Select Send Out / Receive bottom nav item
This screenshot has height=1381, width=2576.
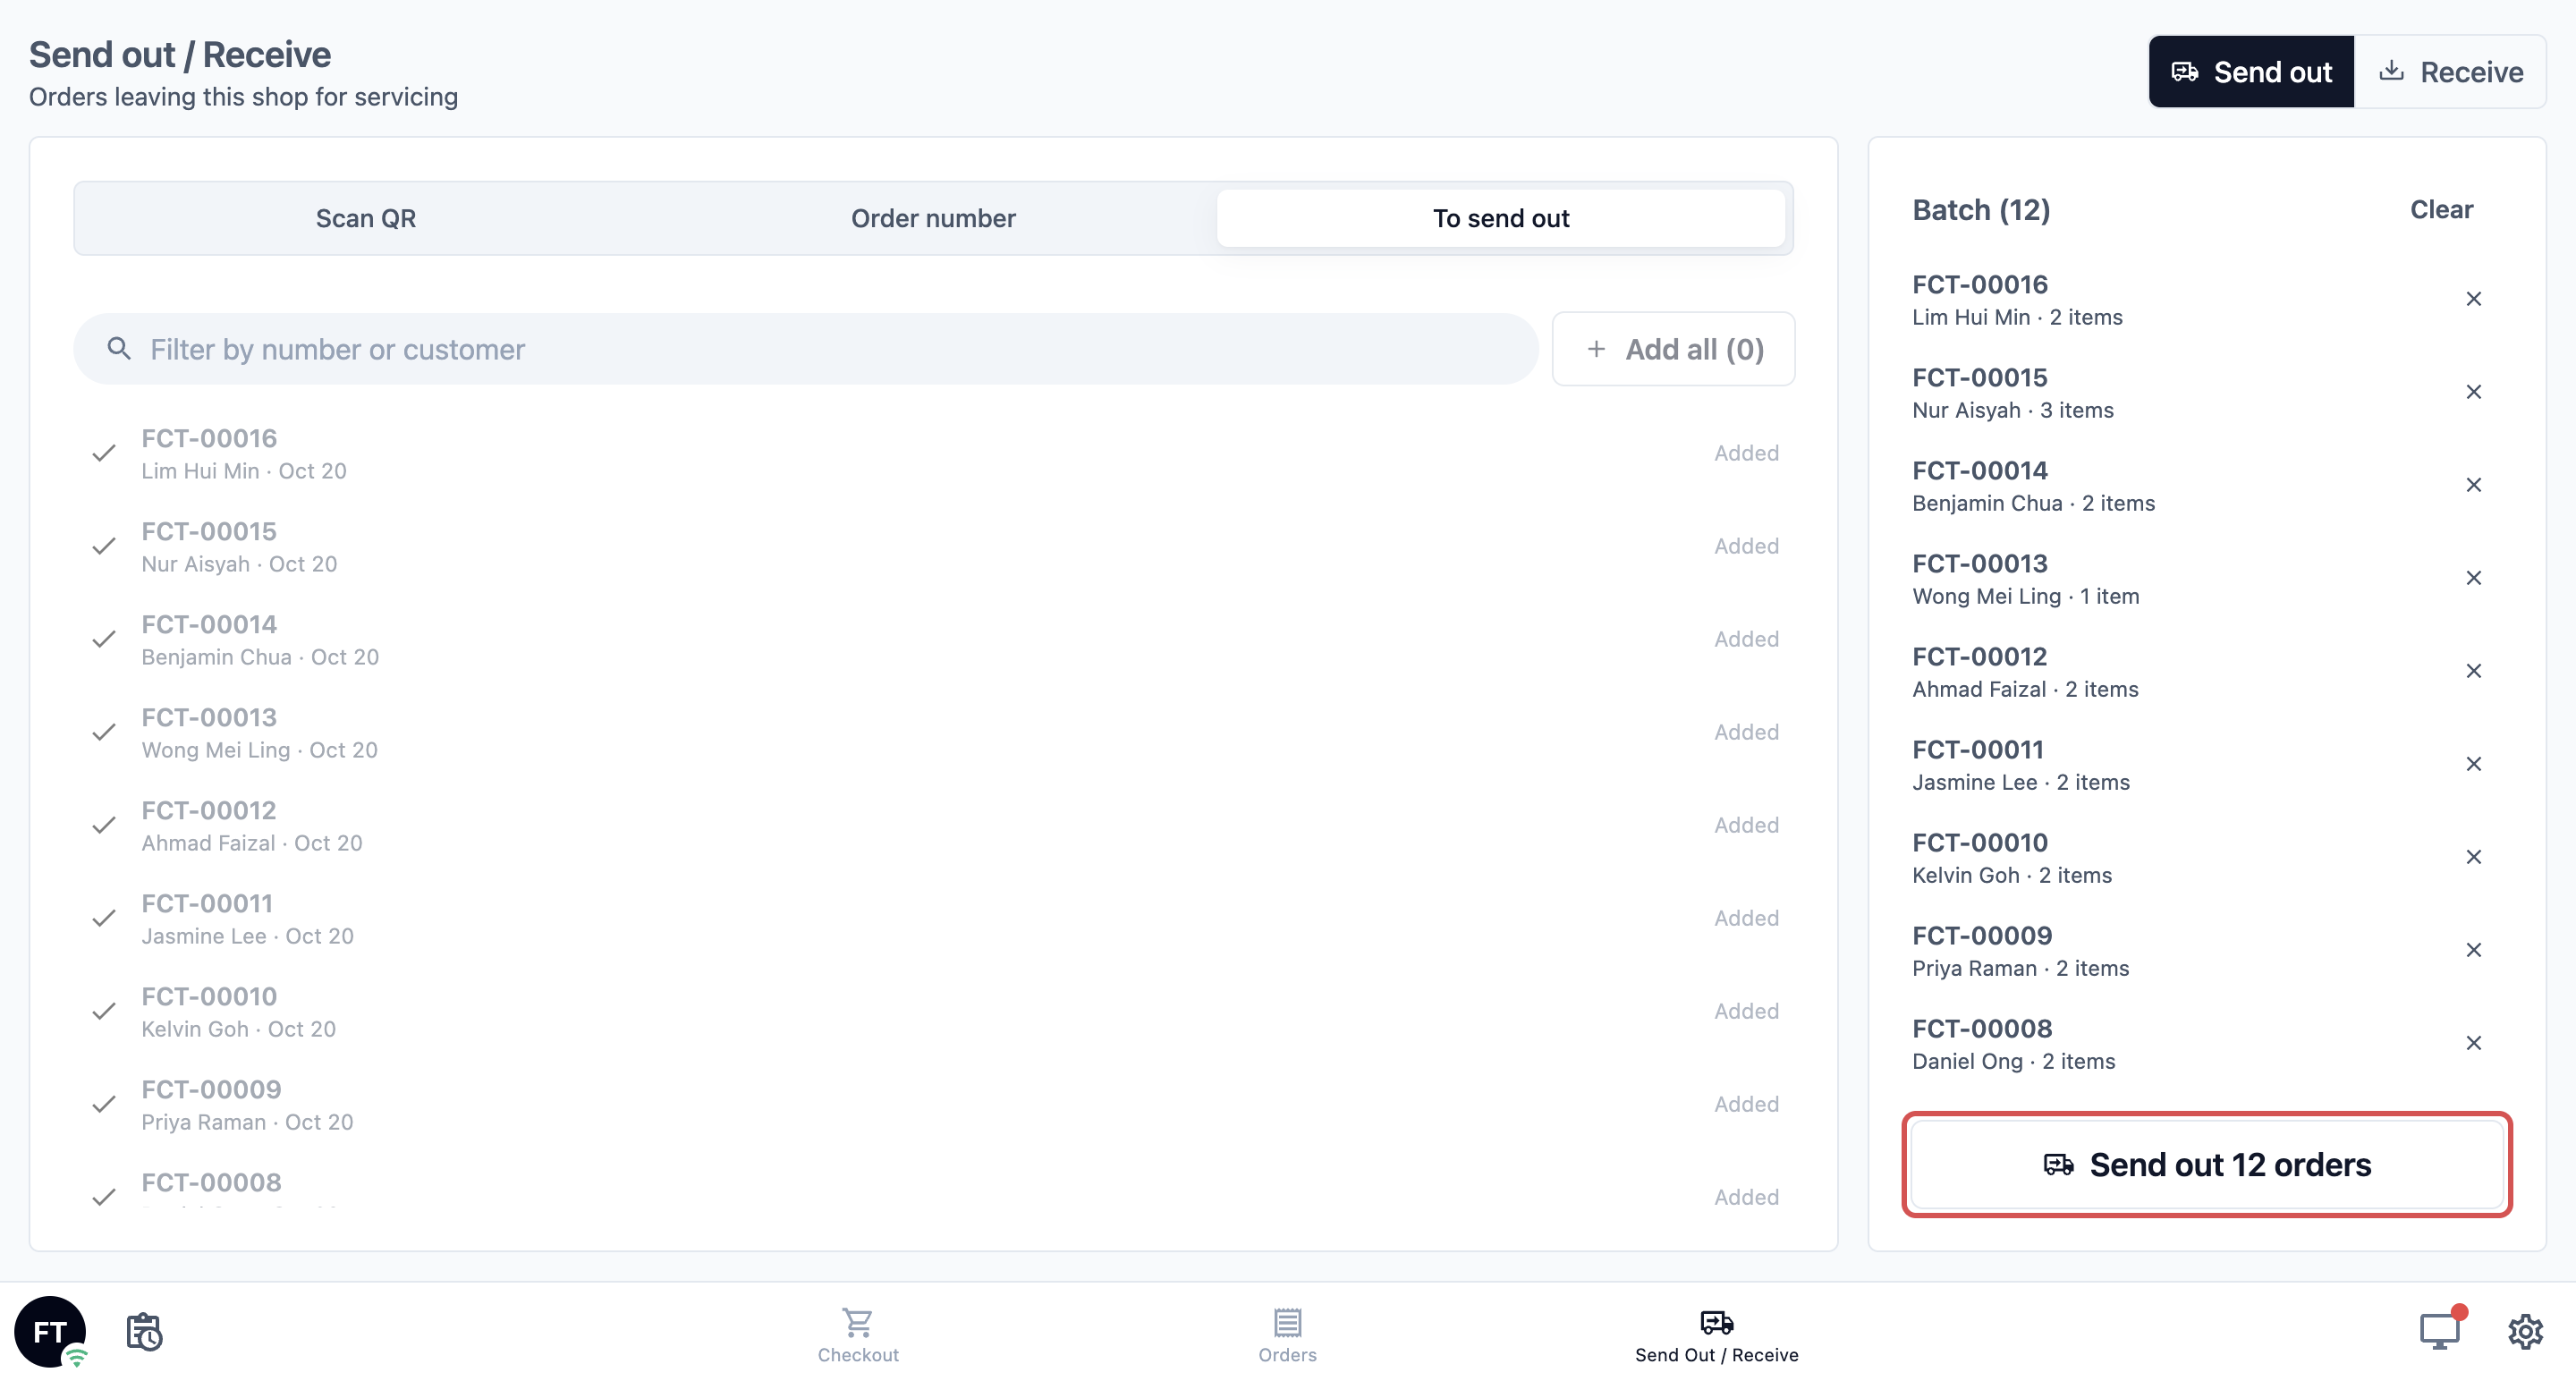coord(1716,1335)
